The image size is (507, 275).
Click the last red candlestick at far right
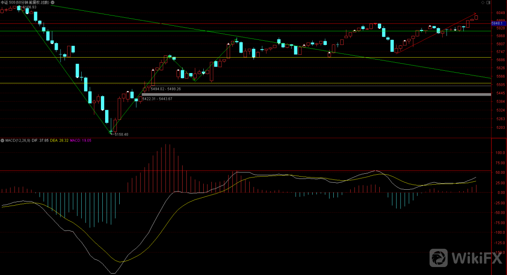pyautogui.click(x=476, y=18)
